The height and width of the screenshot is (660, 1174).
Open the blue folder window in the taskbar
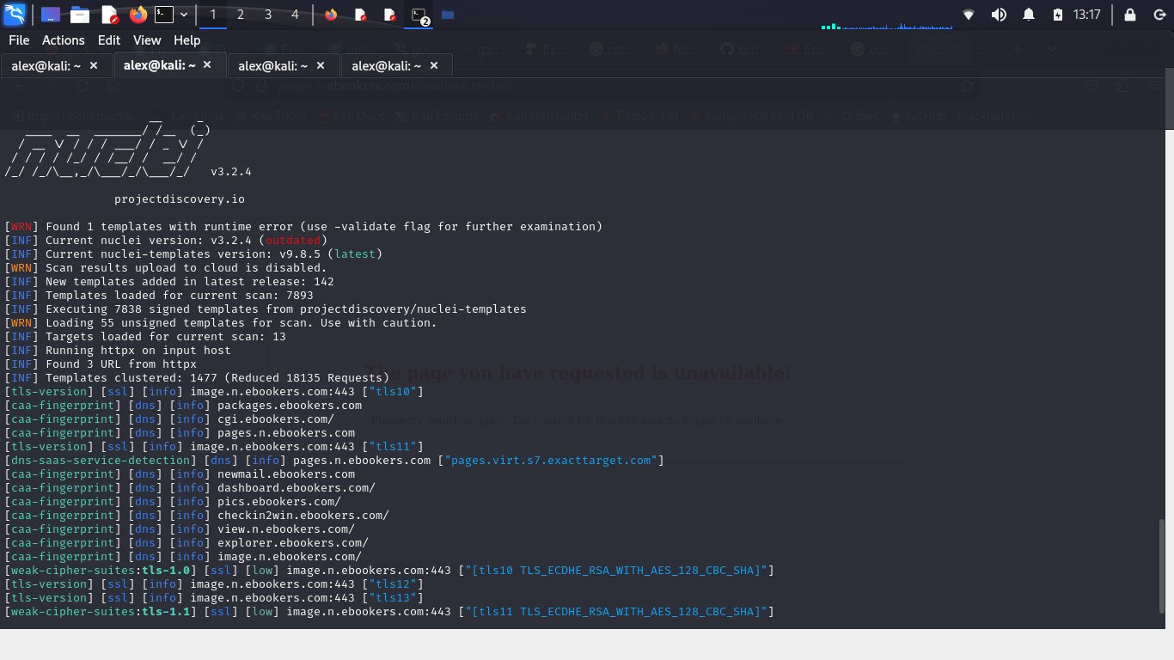[448, 15]
